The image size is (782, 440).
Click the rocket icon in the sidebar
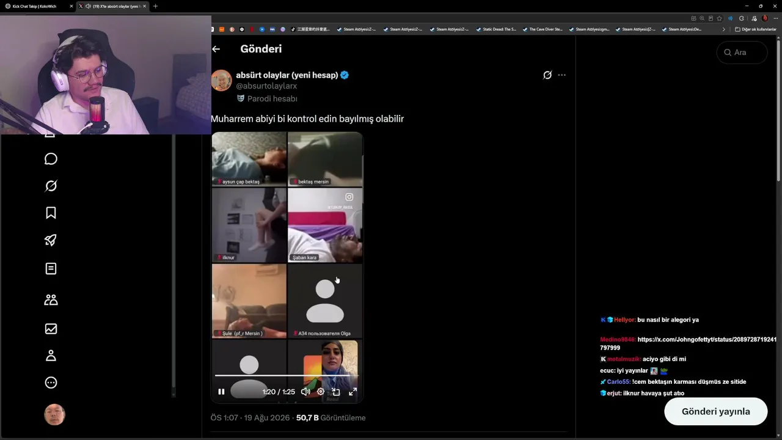(x=51, y=240)
